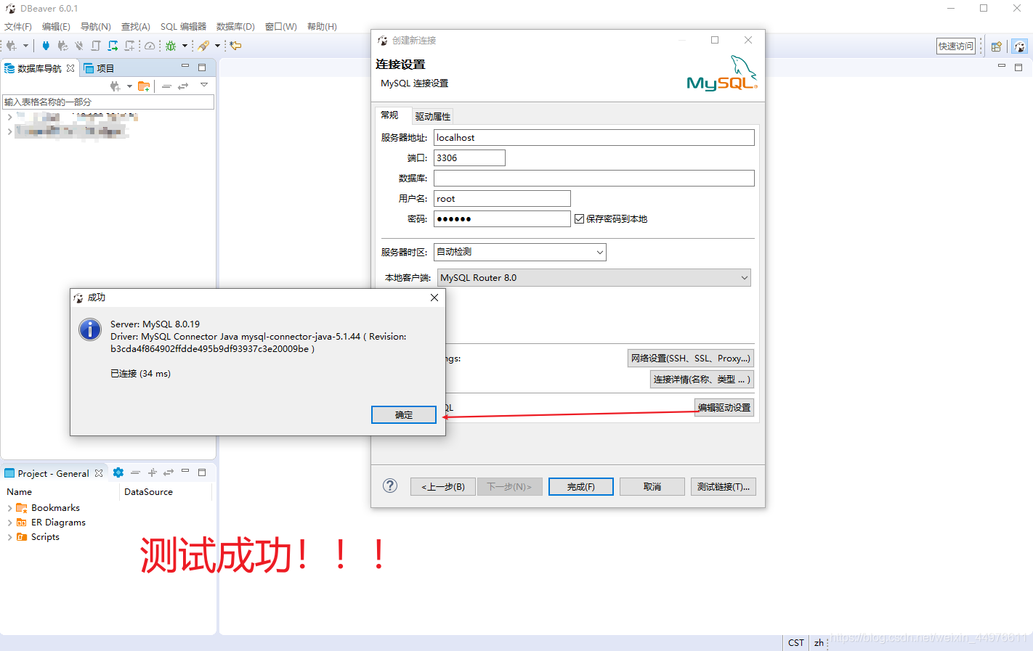Click the blue Connect plug icon

46,46
